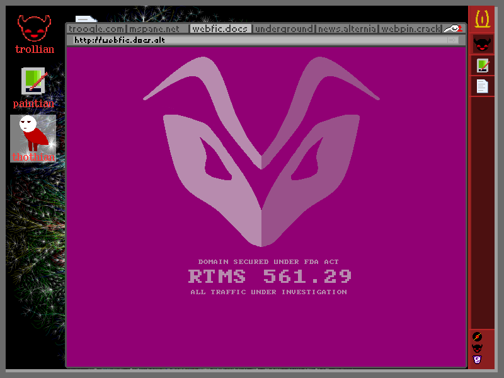Switch to the underground tab
The height and width of the screenshot is (378, 504).
click(283, 28)
